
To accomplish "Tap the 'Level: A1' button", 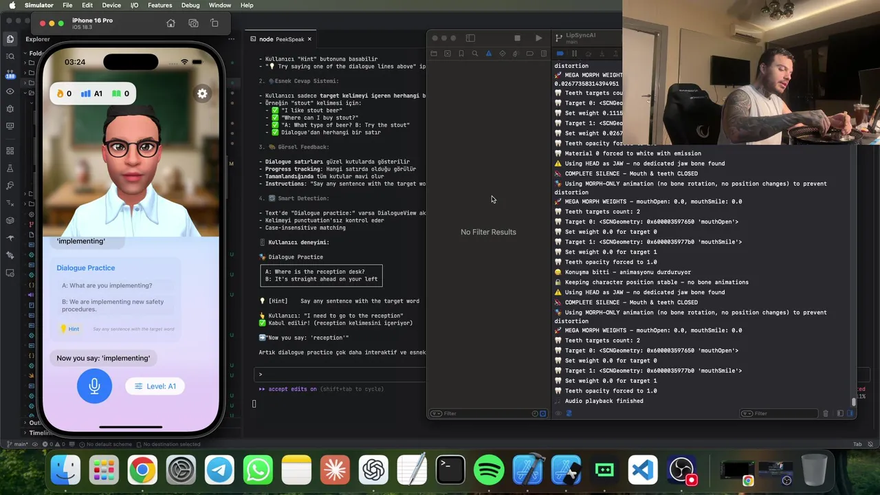I will click(155, 386).
